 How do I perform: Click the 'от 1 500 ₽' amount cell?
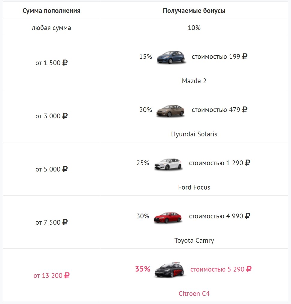pyautogui.click(x=51, y=63)
